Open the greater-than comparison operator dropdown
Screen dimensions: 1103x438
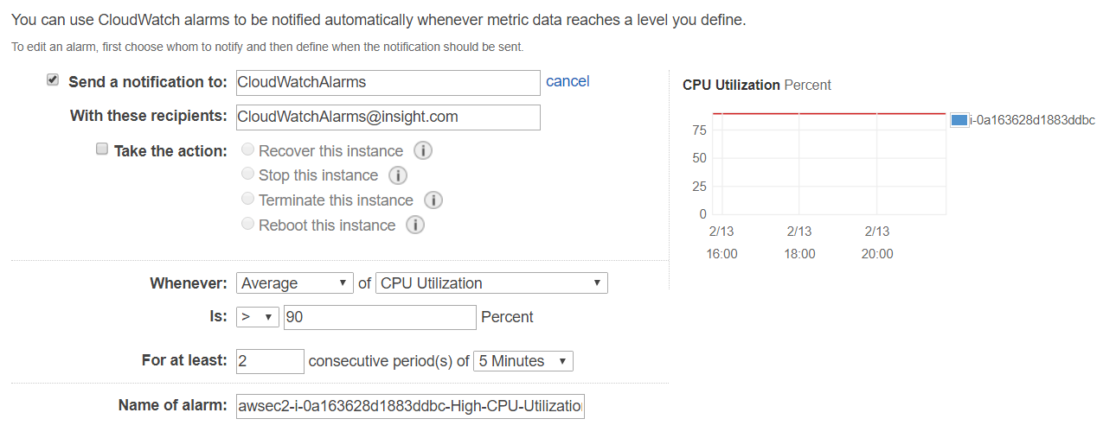[257, 317]
